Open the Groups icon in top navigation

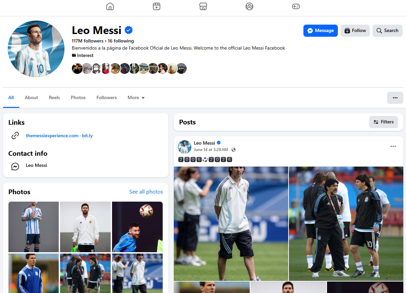249,6
